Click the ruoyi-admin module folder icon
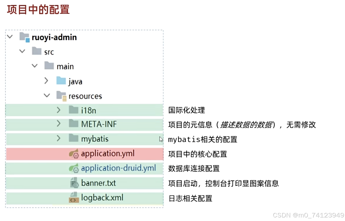The height and width of the screenshot is (221, 345). [x=24, y=37]
